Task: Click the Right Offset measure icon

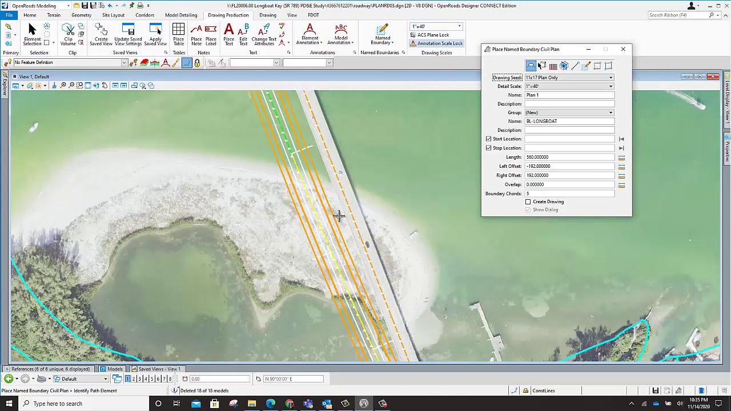Action: (x=621, y=176)
